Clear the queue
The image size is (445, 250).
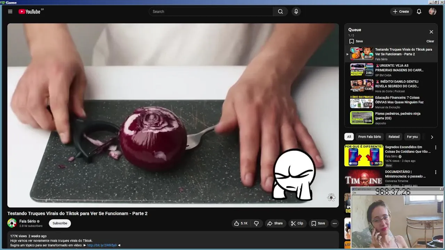[x=430, y=41]
